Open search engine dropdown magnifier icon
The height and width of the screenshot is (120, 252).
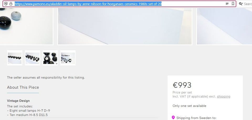tap(241, 4)
